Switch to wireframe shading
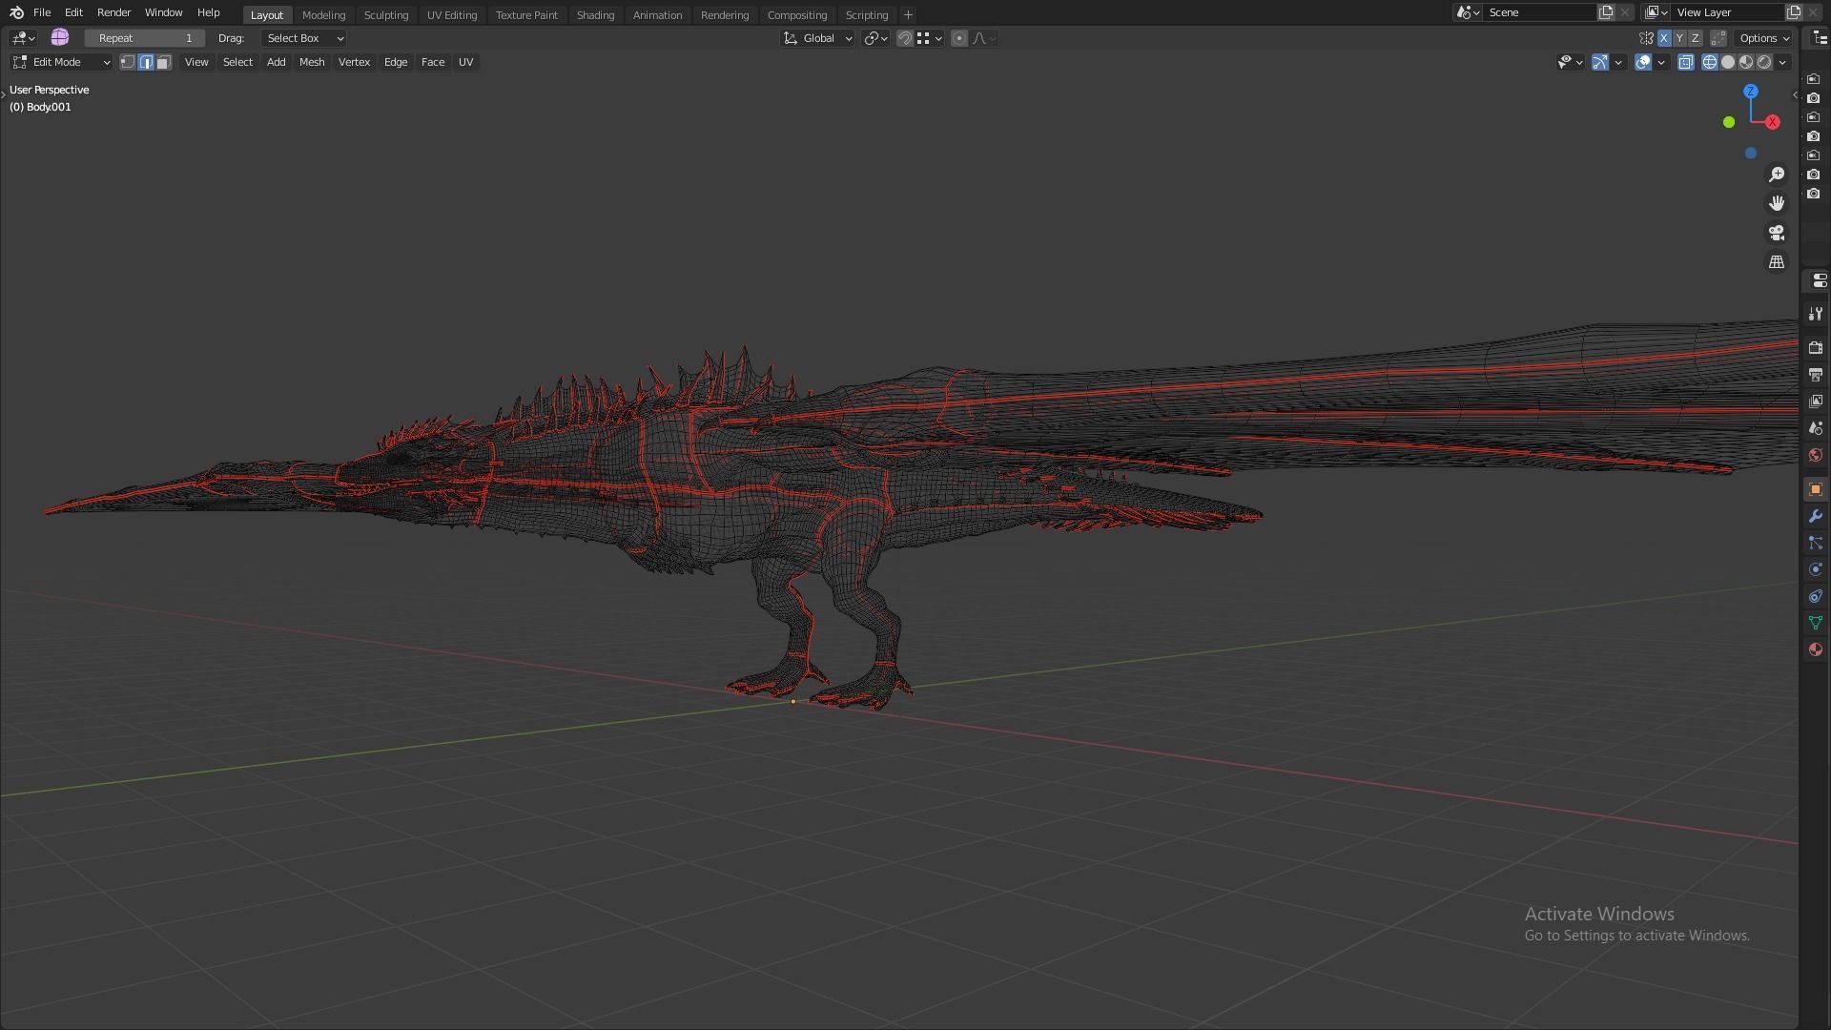1831x1030 pixels. coord(1710,62)
